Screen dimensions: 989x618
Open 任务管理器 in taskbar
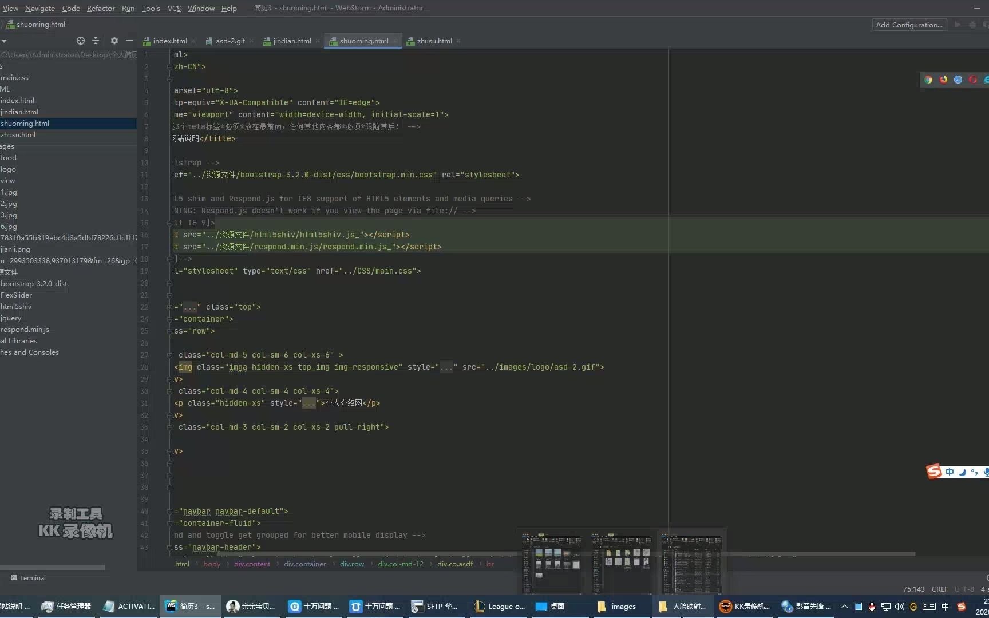(x=67, y=606)
